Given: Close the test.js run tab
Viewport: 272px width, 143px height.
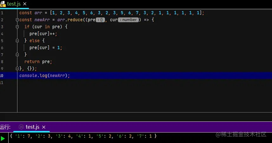Looking at the screenshot, I should coord(44,127).
